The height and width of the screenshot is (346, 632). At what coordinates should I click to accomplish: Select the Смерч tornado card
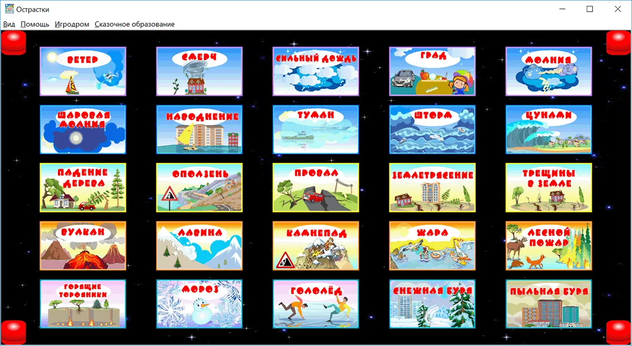(x=199, y=72)
